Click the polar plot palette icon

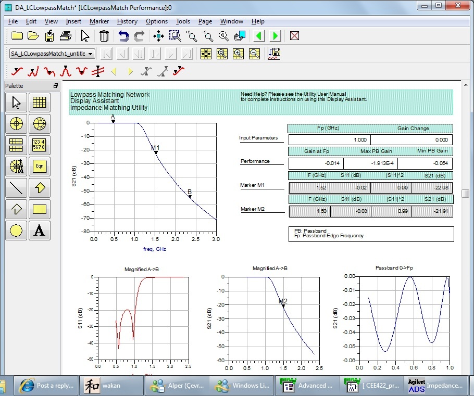[x=17, y=124]
